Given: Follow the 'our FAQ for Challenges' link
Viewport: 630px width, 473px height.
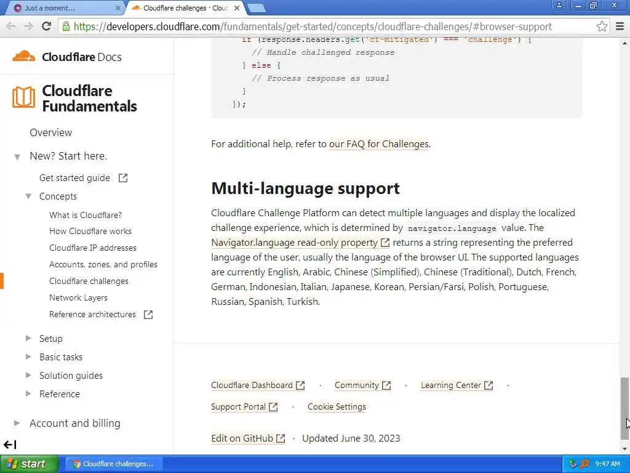Looking at the screenshot, I should click(x=379, y=144).
